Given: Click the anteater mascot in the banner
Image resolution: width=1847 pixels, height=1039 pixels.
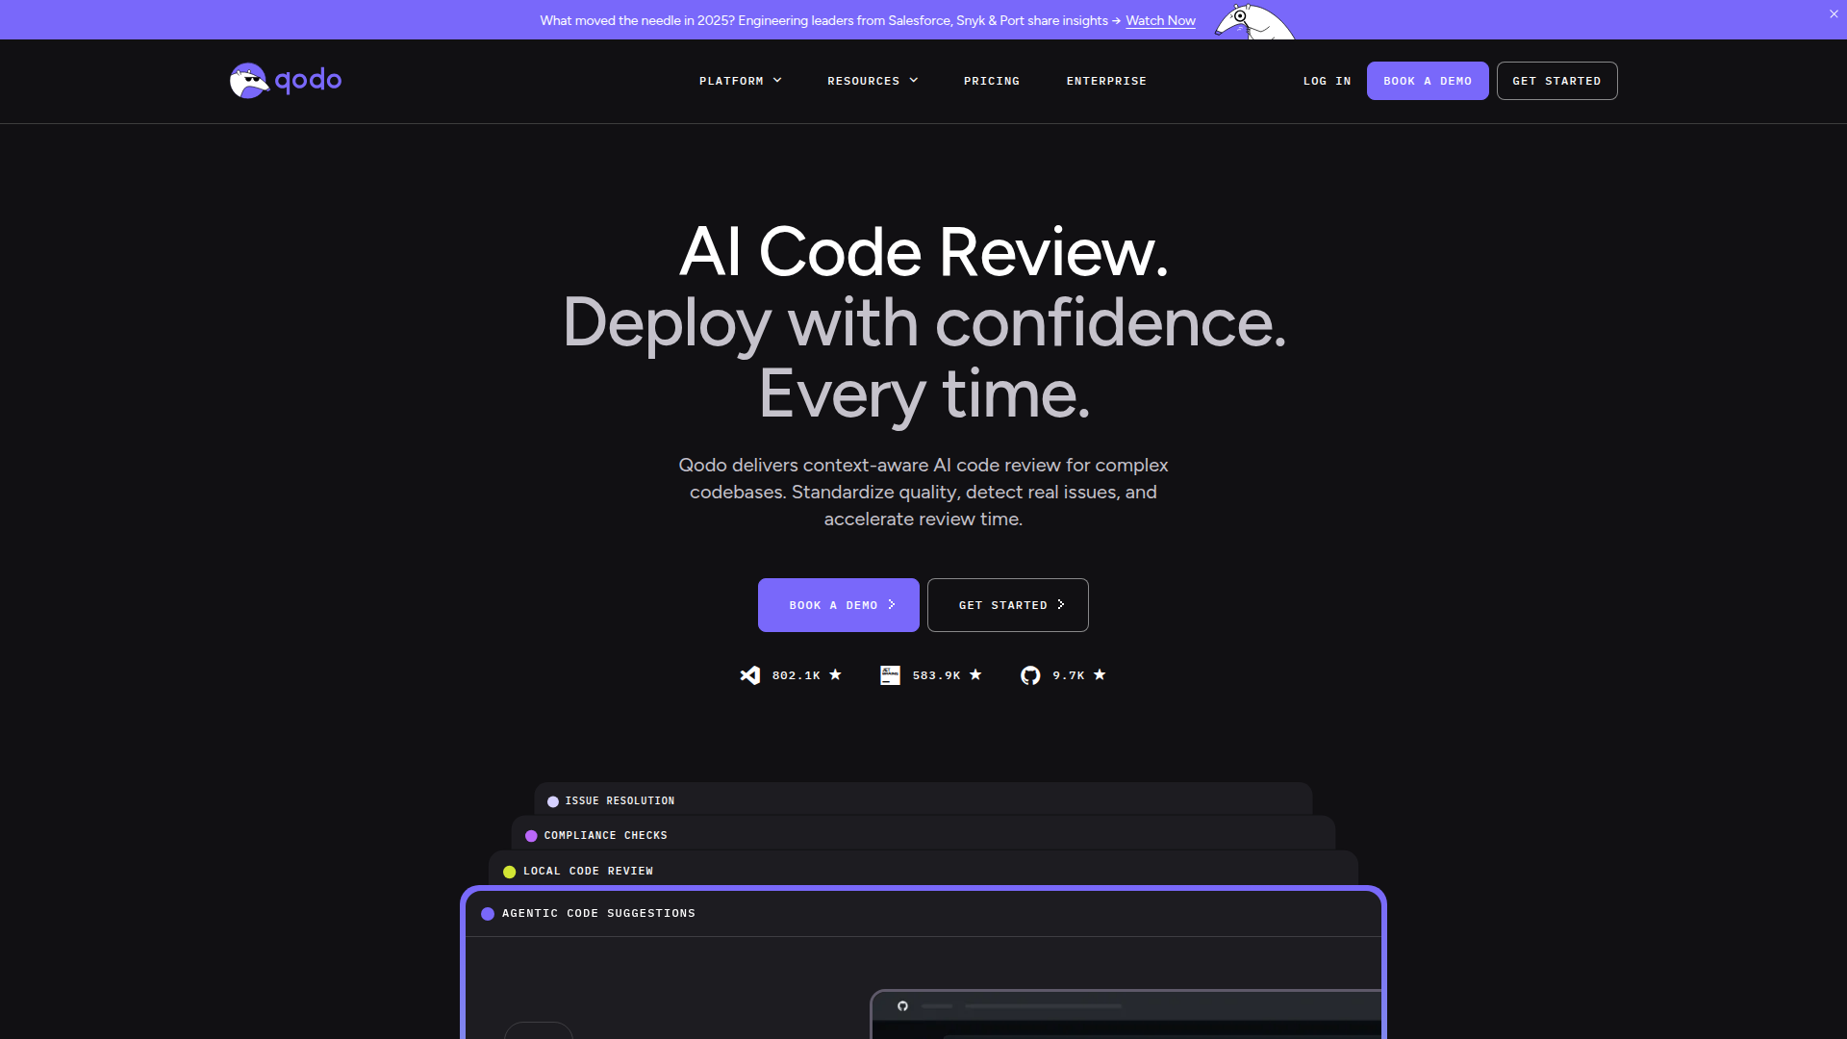Looking at the screenshot, I should (1253, 19).
